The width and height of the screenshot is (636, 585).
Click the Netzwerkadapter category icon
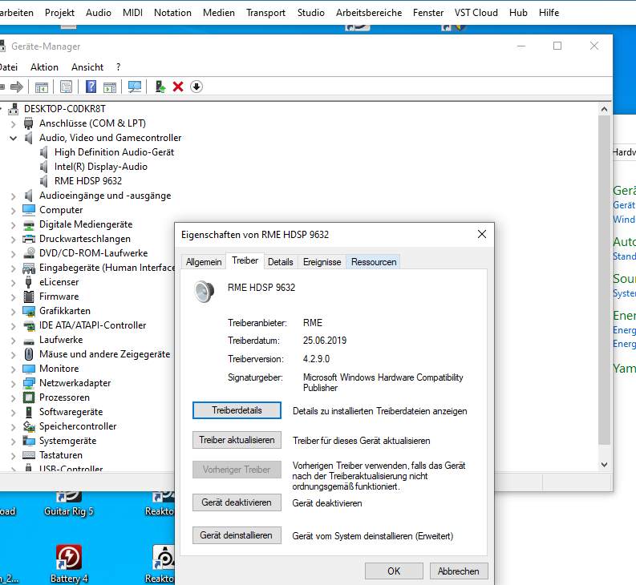click(29, 384)
